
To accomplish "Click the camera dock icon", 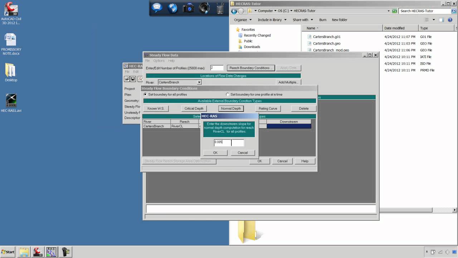I will coord(189,8).
